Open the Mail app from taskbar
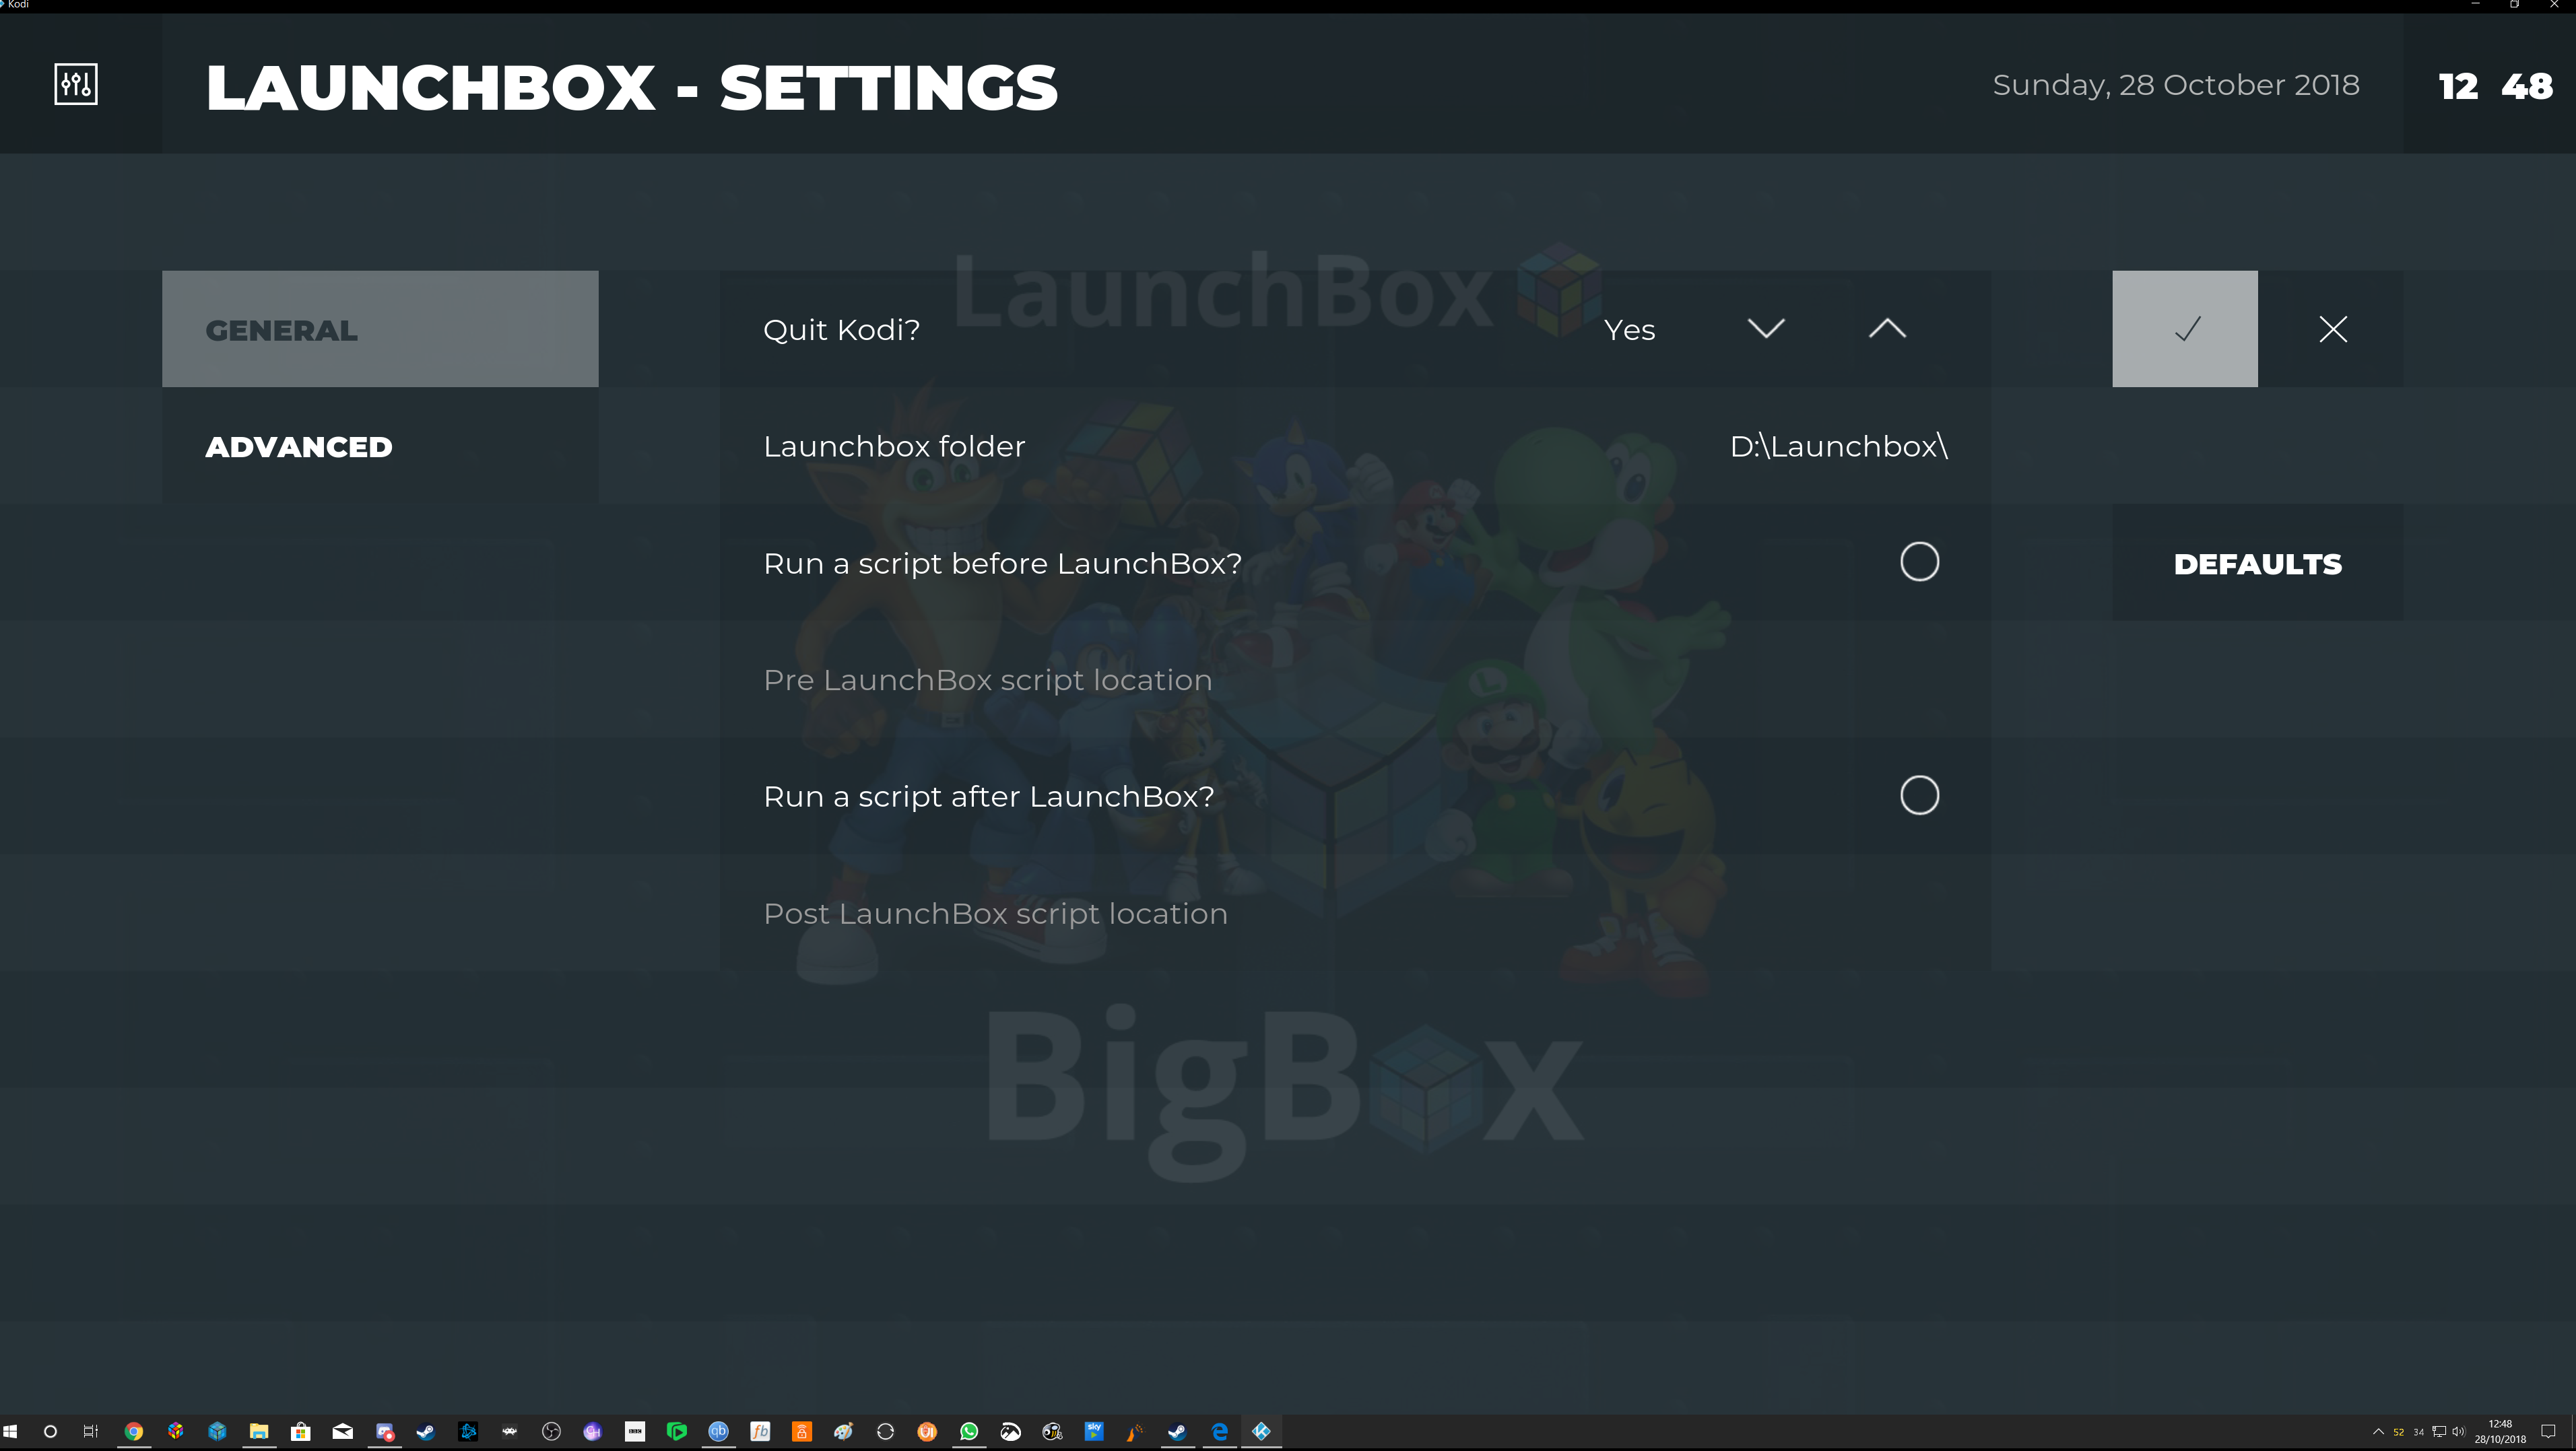The image size is (2576, 1451). [x=342, y=1431]
